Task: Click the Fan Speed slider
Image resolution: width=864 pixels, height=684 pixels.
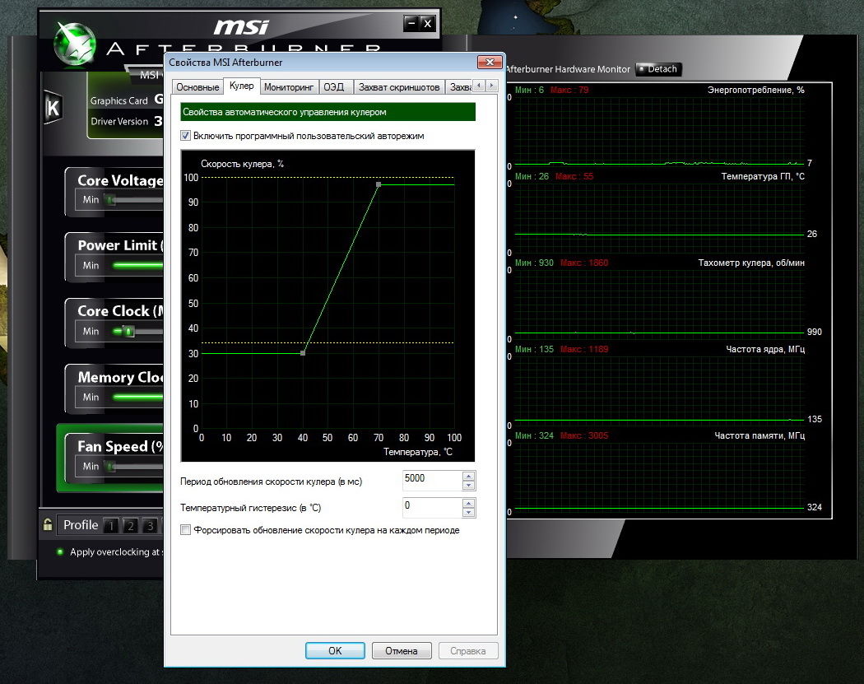Action: click(x=134, y=466)
